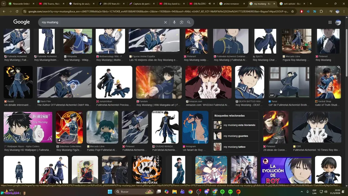
Task: Open Mercado Libre Funko Pop thumbnail
Action: point(102,127)
